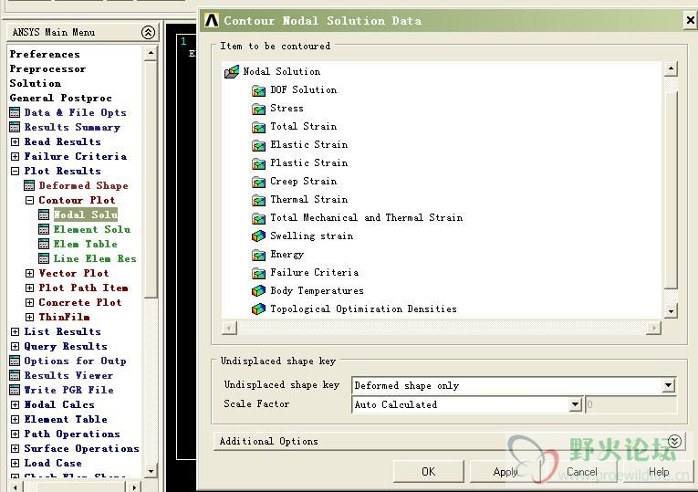This screenshot has width=698, height=492.
Task: Expand the Plot Path Item node
Action: click(x=29, y=288)
